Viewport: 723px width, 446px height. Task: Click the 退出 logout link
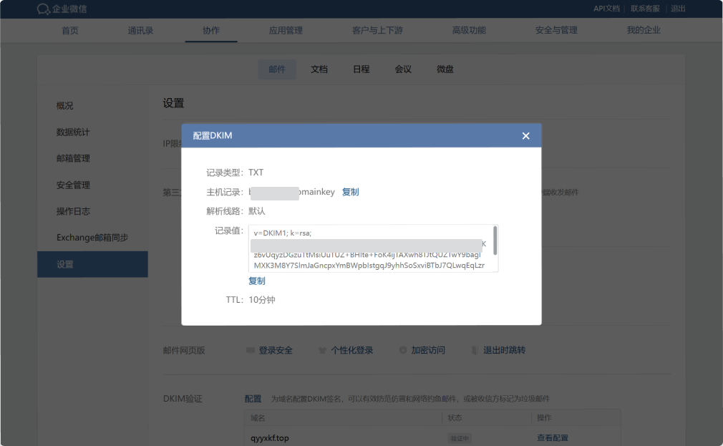[678, 9]
